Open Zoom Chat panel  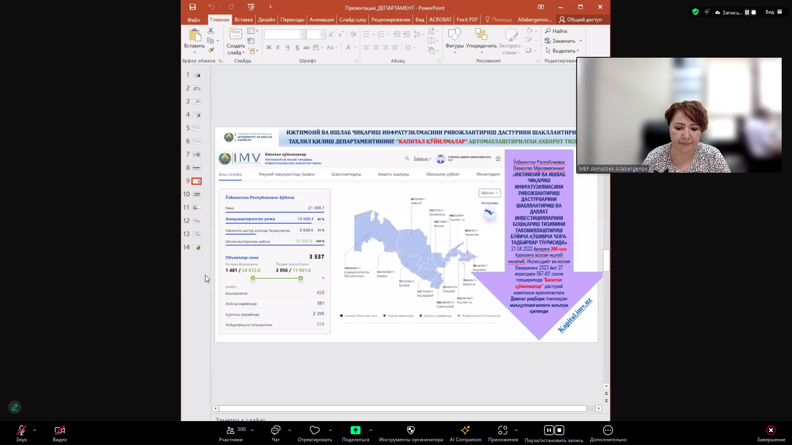pyautogui.click(x=276, y=433)
